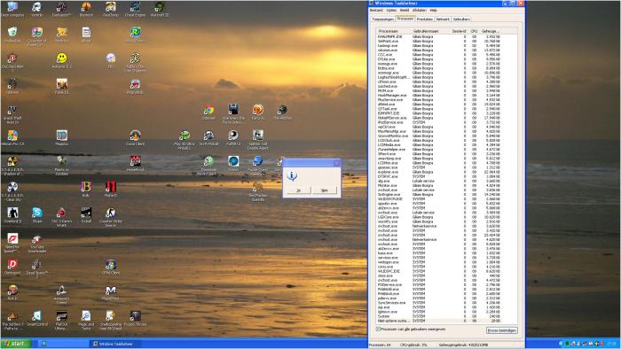Open the FlatOut Ultimate shortcut
The height and width of the screenshot is (349, 621).
[61, 320]
